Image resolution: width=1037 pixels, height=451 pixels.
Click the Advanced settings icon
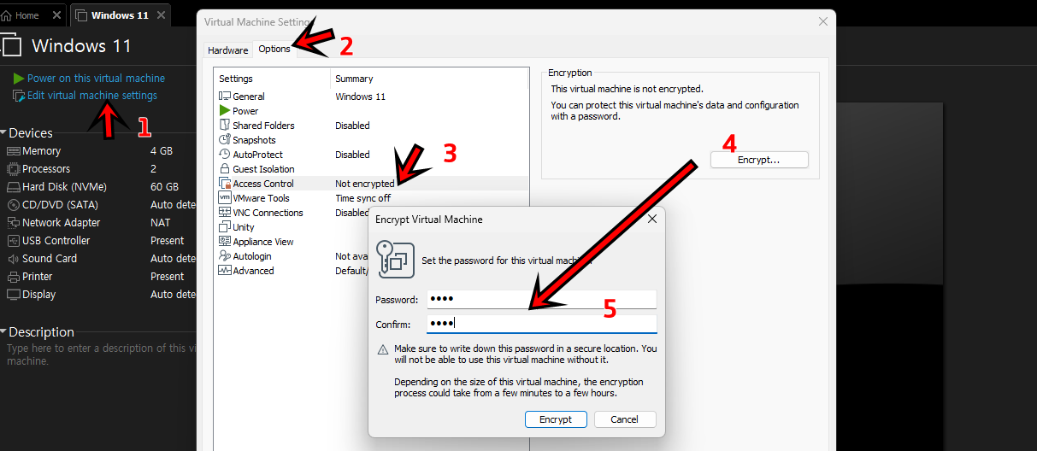[225, 271]
